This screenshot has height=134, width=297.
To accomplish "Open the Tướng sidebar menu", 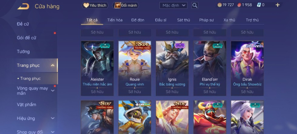I will click(23, 52).
